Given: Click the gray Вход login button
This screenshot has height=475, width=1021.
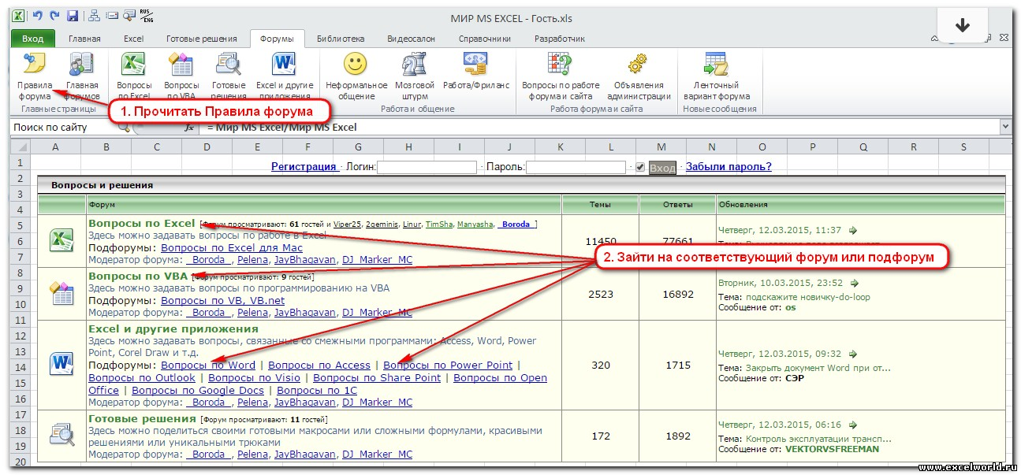Looking at the screenshot, I should click(x=662, y=168).
